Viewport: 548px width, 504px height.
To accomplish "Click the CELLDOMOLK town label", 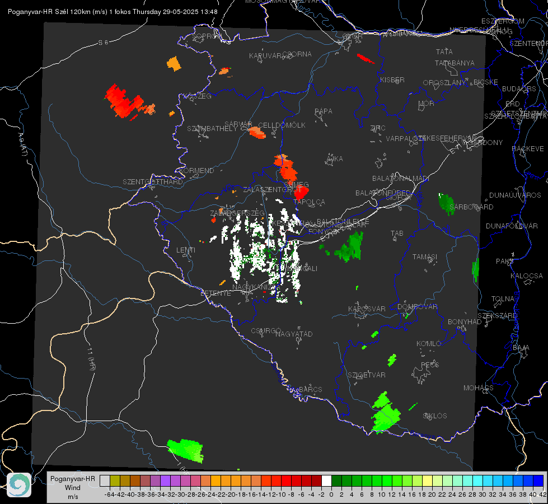I will (282, 125).
